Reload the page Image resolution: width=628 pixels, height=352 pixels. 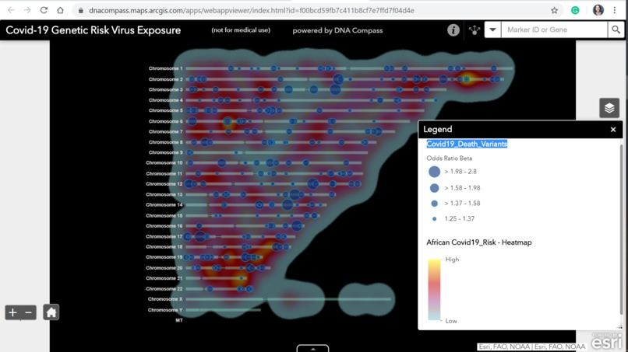coord(44,10)
